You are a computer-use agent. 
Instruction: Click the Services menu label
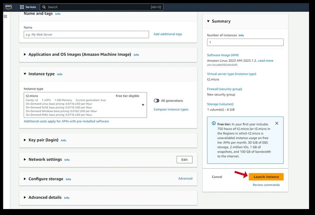(x=30, y=7)
